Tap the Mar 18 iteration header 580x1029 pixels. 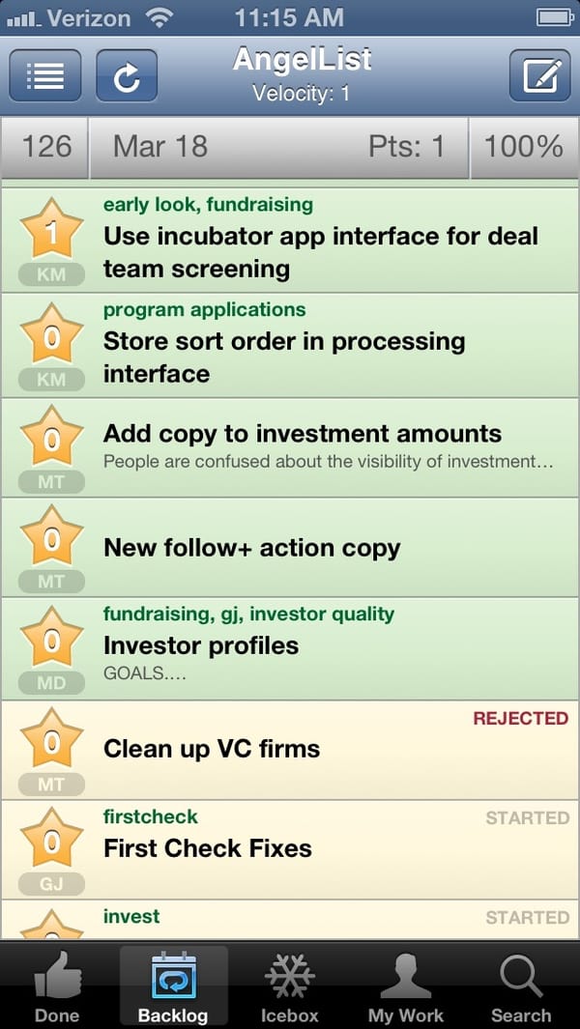tap(160, 147)
